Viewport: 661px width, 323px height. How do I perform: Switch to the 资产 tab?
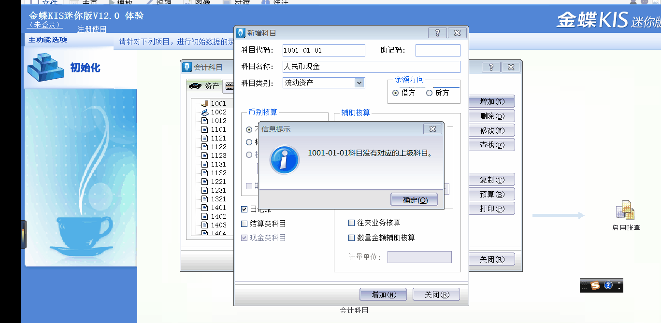click(x=205, y=86)
